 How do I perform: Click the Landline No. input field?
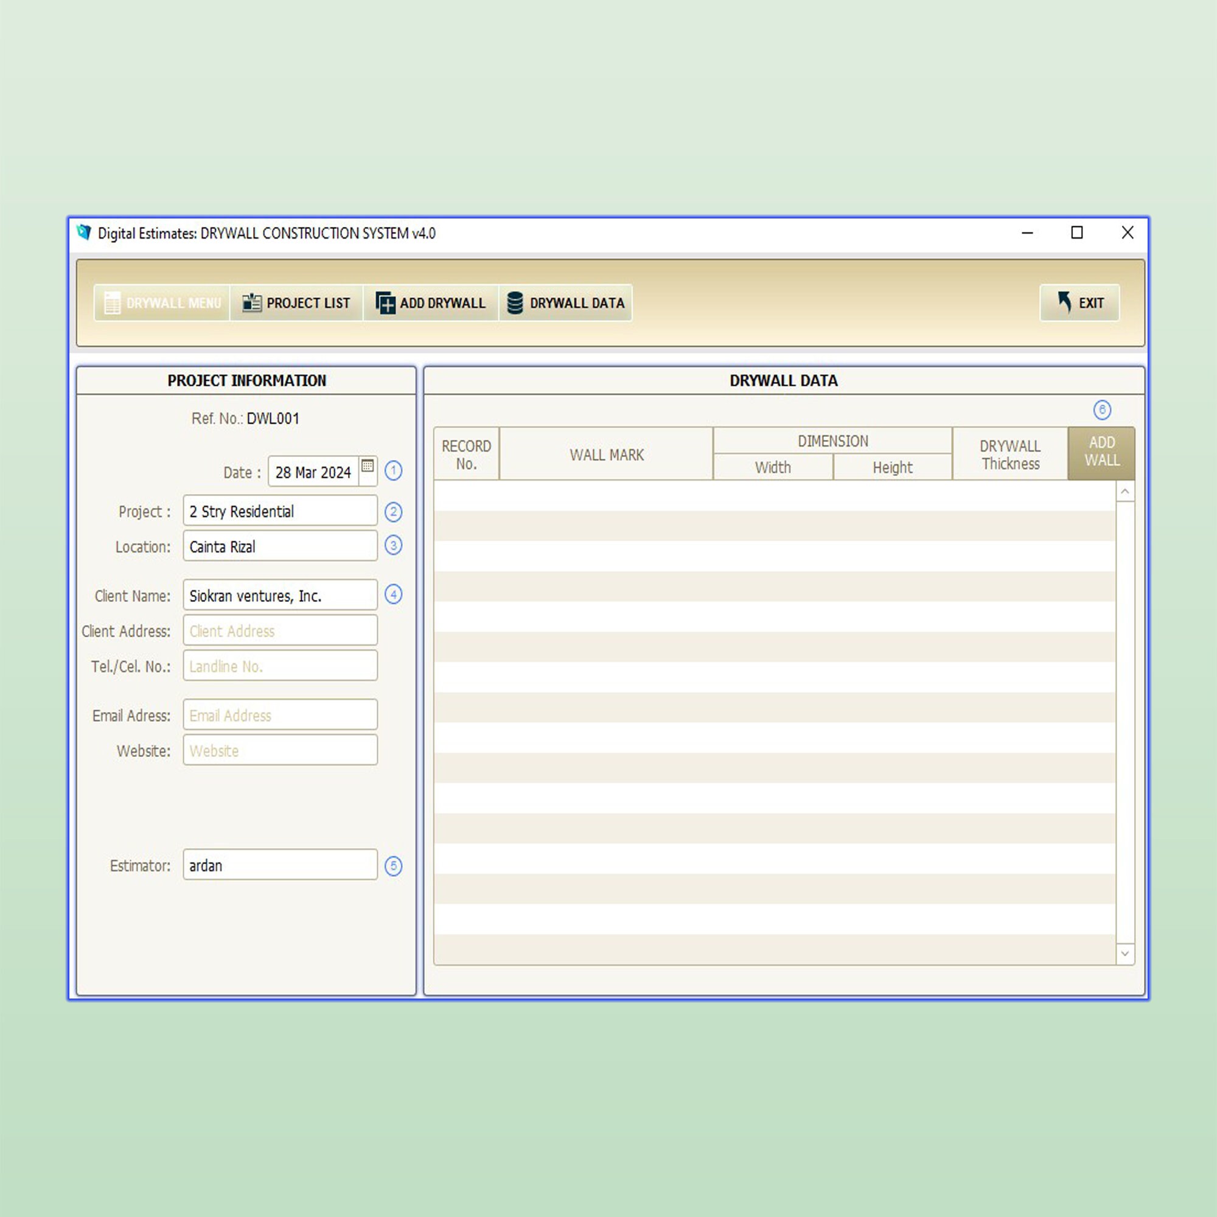279,666
